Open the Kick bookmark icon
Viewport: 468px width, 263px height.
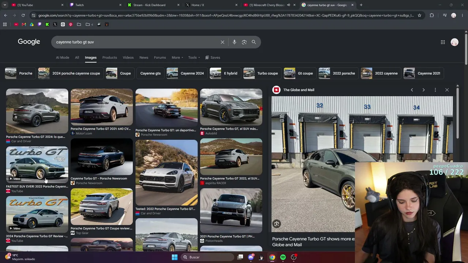pos(47,24)
